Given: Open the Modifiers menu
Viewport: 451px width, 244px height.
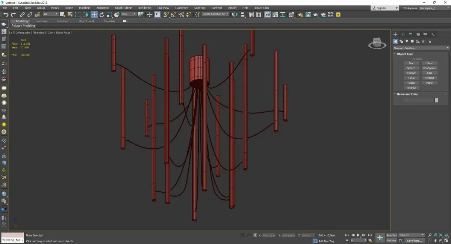Looking at the screenshot, I should (x=85, y=8).
